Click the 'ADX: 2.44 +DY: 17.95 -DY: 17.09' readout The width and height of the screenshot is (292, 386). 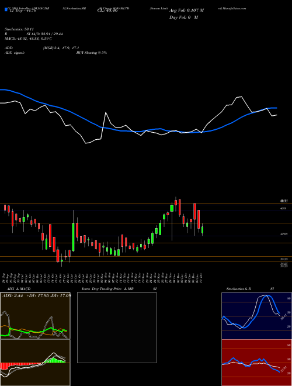coord(37,295)
